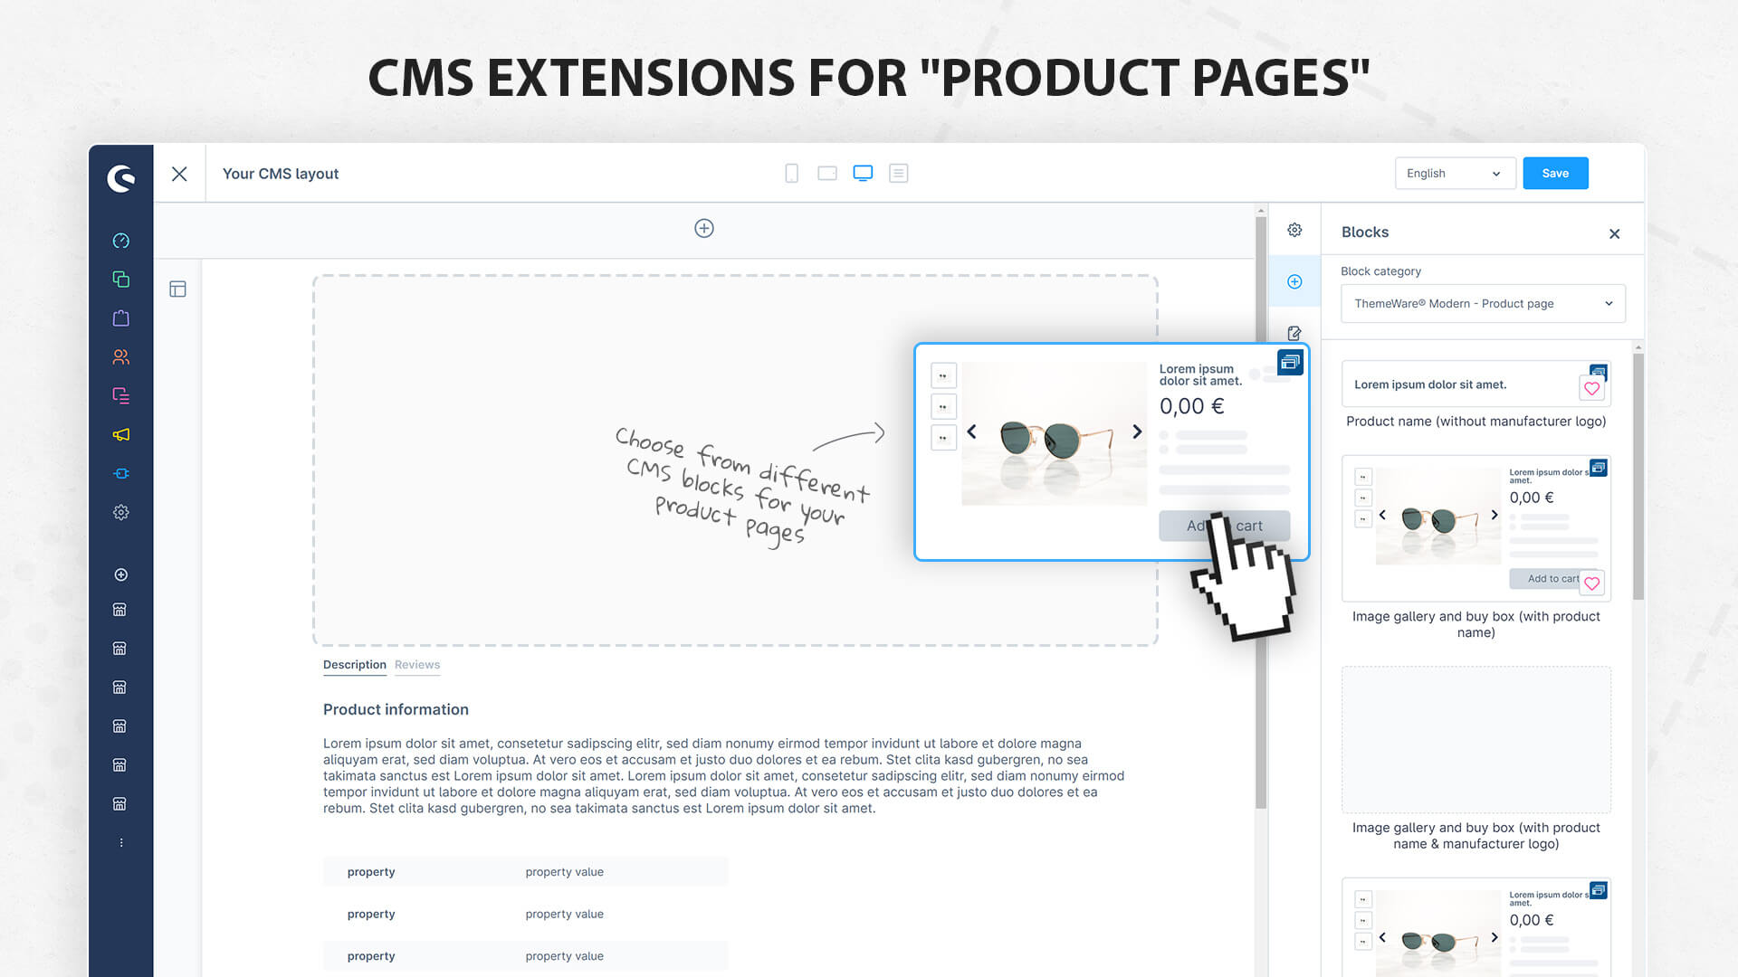
Task: Toggle tablet viewport preview mode
Action: [827, 173]
